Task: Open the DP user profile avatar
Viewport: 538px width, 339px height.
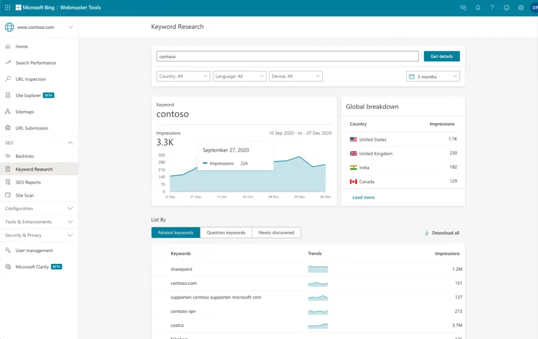Action: [534, 7]
